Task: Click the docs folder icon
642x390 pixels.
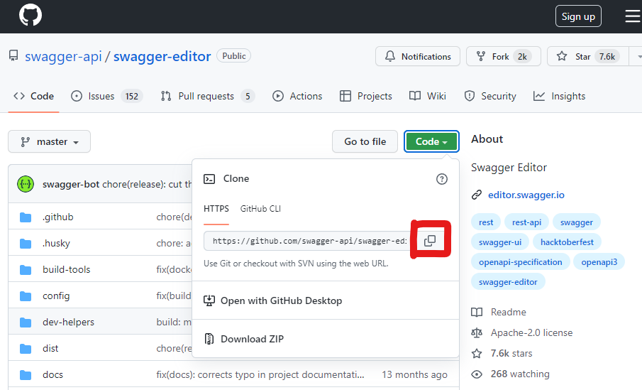Action: pos(26,374)
